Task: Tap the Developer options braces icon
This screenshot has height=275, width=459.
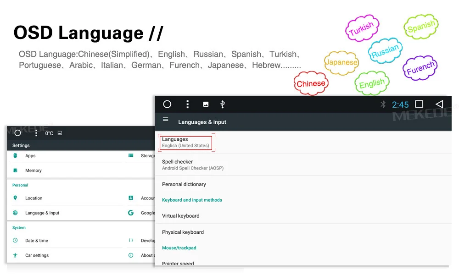Action: pyautogui.click(x=131, y=240)
